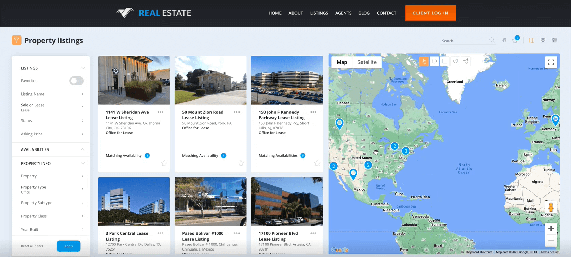Favorite the 50 Mount Zion Road listing star
571x257 pixels.
(241, 163)
